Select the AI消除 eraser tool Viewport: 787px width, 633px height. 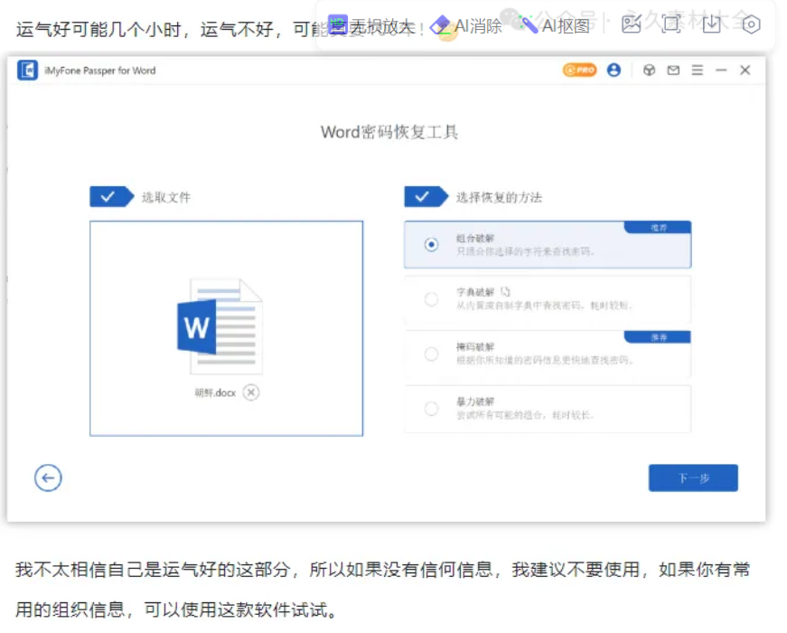tap(466, 25)
